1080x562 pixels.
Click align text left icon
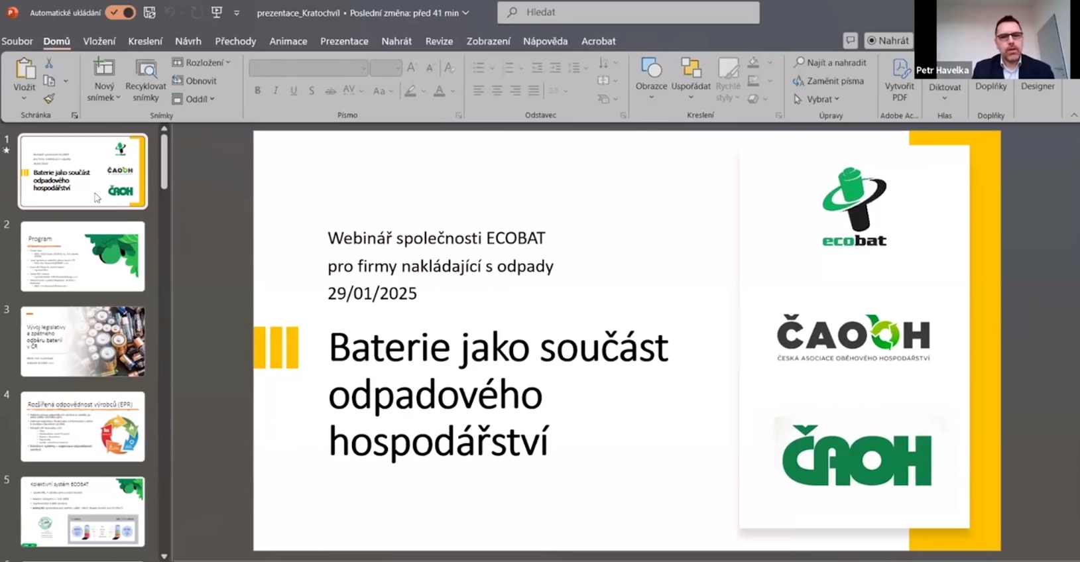[x=478, y=91]
